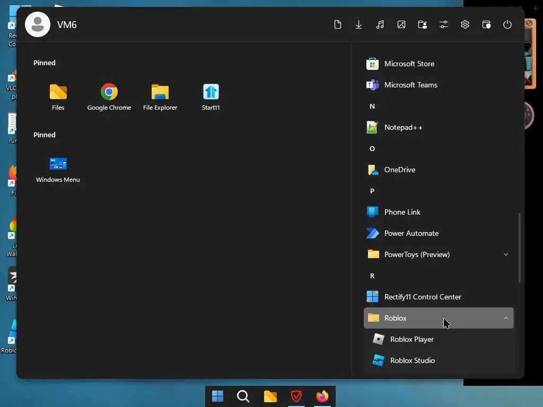Click the Start11 configuration icon beside power
Image resolution: width=543 pixels, height=407 pixels.
coord(486,24)
